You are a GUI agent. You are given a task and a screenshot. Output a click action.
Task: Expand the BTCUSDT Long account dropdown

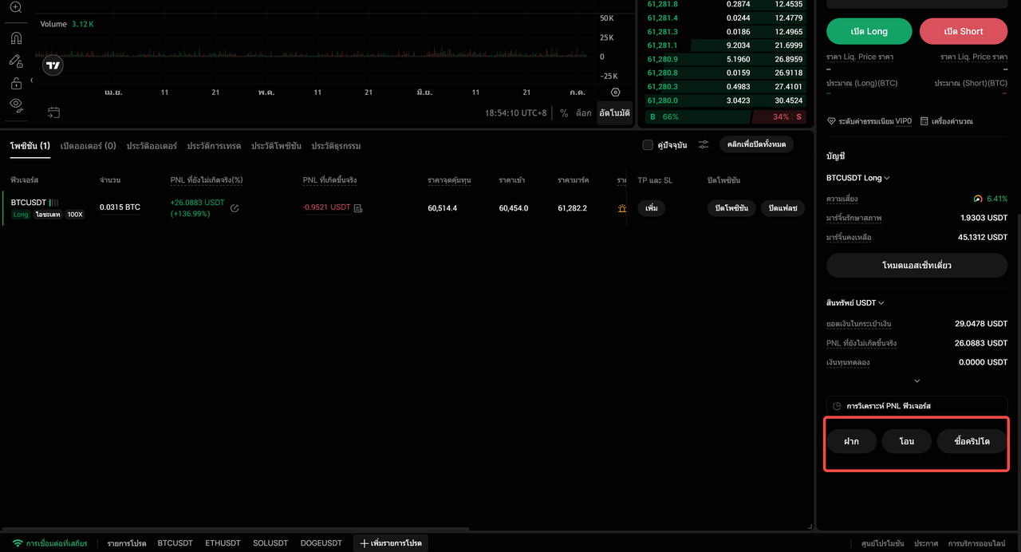(x=858, y=178)
